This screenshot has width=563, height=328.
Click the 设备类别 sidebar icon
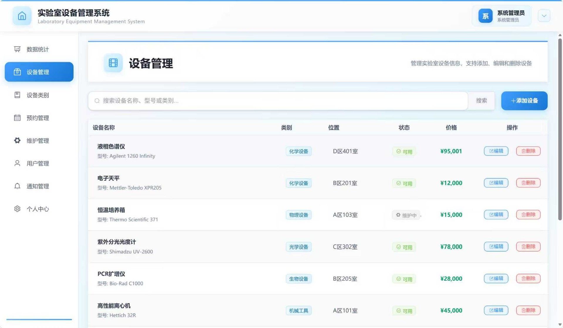(17, 95)
